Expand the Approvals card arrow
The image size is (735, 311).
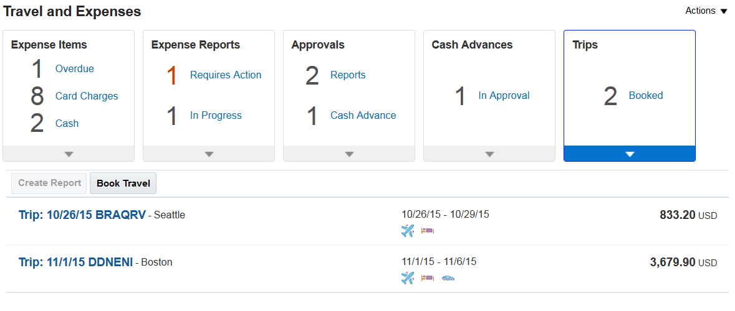[349, 154]
